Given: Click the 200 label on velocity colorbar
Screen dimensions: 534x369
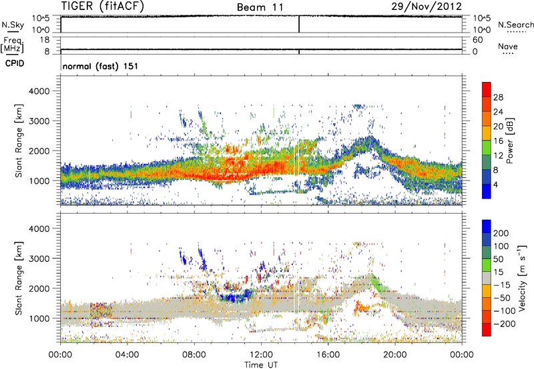Looking at the screenshot, I should [501, 233].
